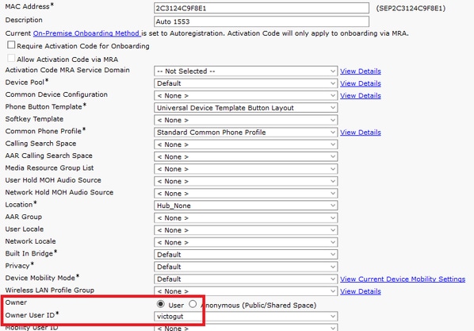This screenshot has width=474, height=331.
Task: Open the Calling Search Space dropdown
Action: click(x=246, y=144)
